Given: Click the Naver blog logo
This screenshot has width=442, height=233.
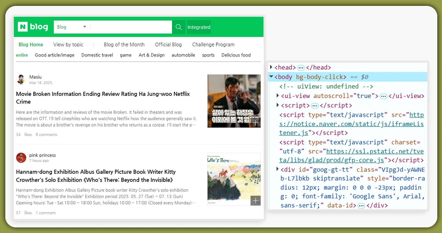Looking at the screenshot, I should coord(33,27).
